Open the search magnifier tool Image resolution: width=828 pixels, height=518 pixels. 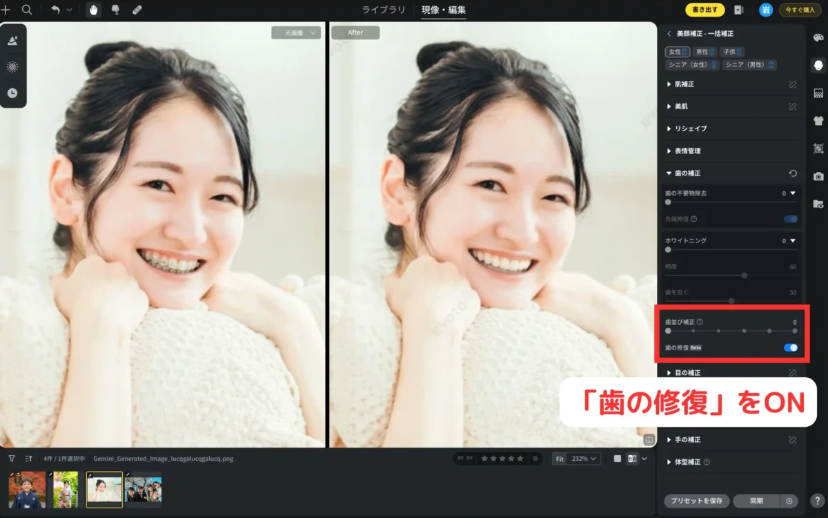click(27, 10)
